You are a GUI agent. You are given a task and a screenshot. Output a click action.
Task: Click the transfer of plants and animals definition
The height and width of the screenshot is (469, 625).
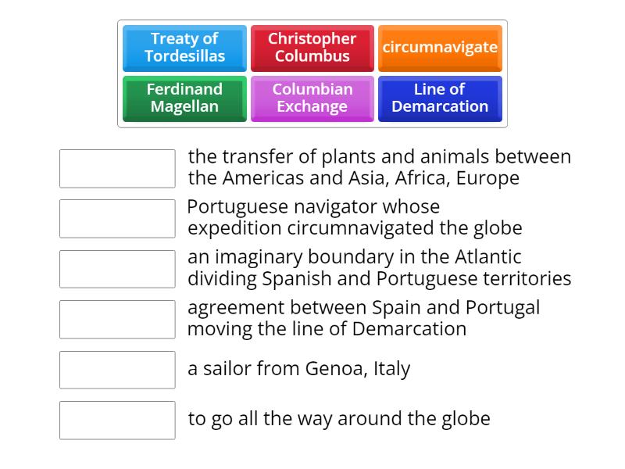coord(378,167)
